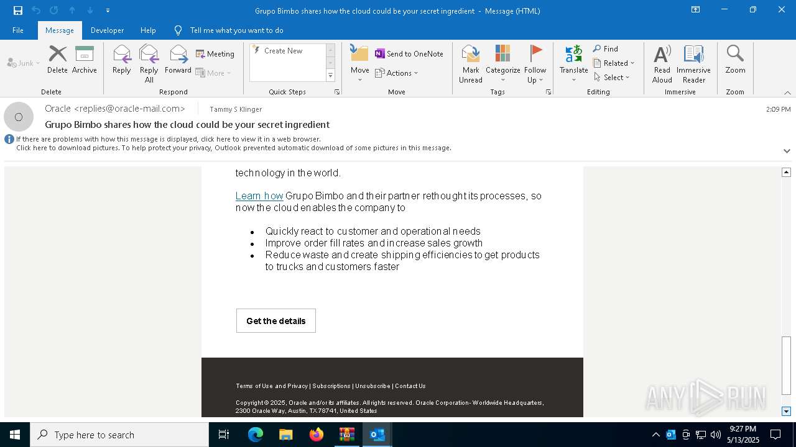Image resolution: width=796 pixels, height=447 pixels.
Task: Switch to the Message tab
Action: click(60, 30)
